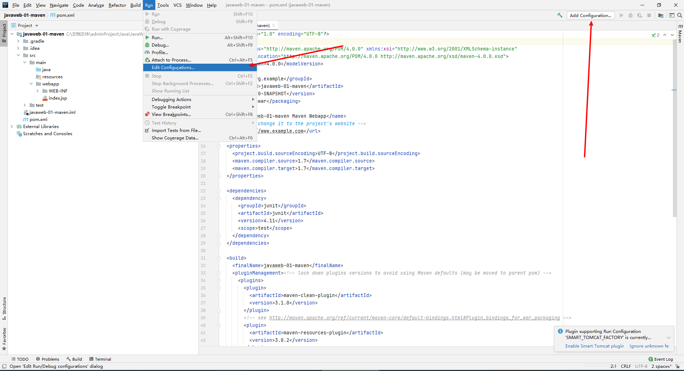Fold the properties block at line 16
This screenshot has height=371, width=684.
[x=219, y=146]
